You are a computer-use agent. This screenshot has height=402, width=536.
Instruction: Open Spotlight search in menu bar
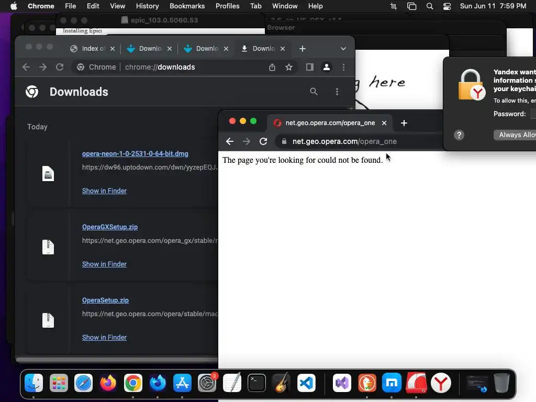(x=430, y=6)
